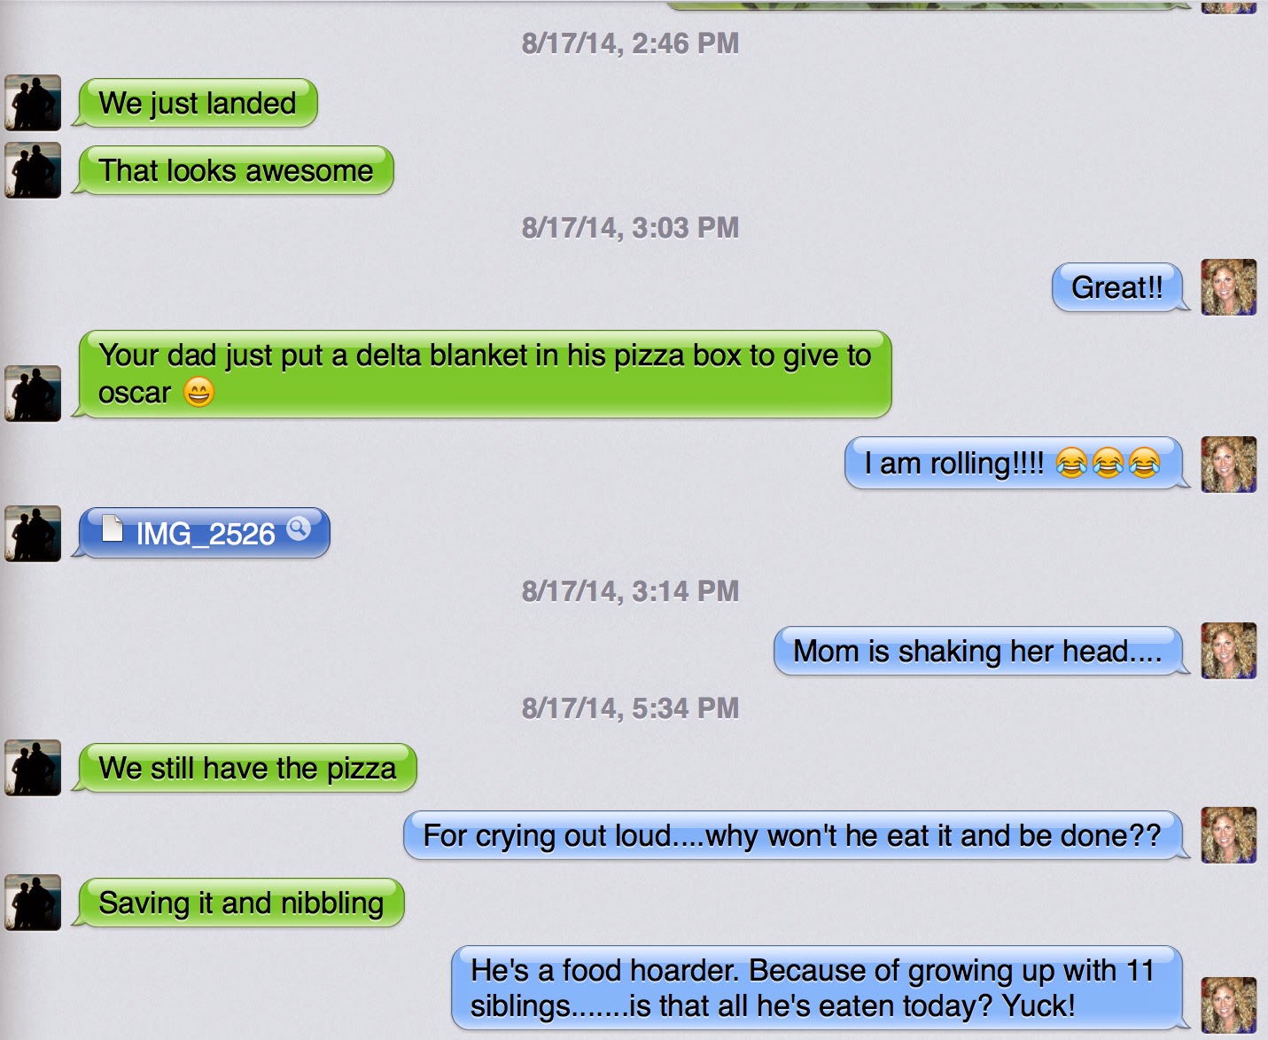1268x1040 pixels.
Task: Click the delta blanket pizza box message
Action: point(485,374)
